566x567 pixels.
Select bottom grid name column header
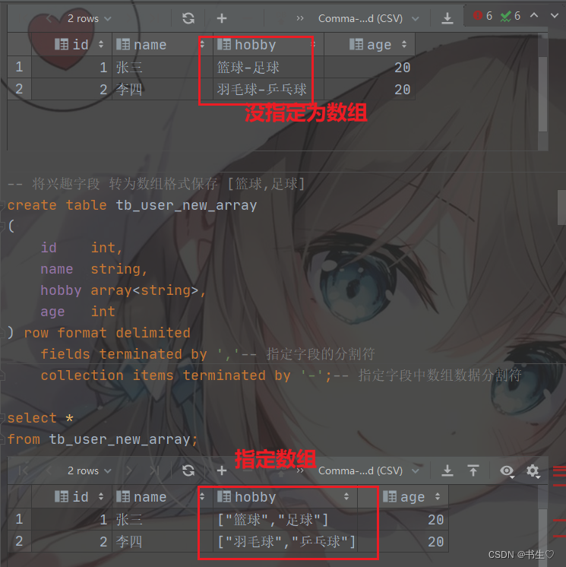(163, 497)
